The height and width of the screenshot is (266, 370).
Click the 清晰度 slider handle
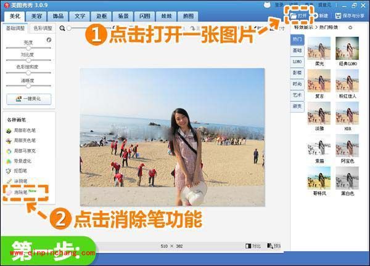(x=28, y=86)
